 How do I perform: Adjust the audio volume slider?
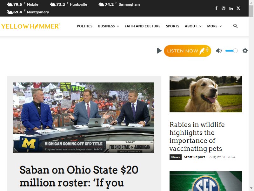(x=231, y=51)
